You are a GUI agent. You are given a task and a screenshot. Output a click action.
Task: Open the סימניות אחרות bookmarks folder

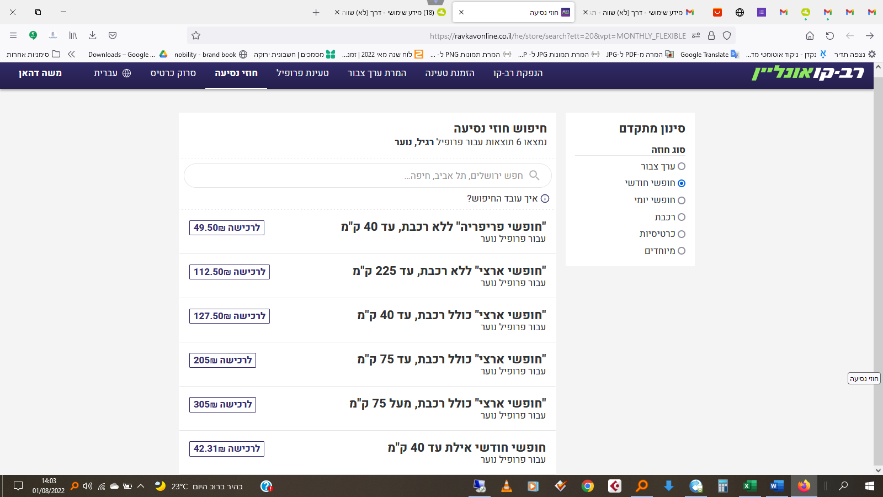[33, 54]
